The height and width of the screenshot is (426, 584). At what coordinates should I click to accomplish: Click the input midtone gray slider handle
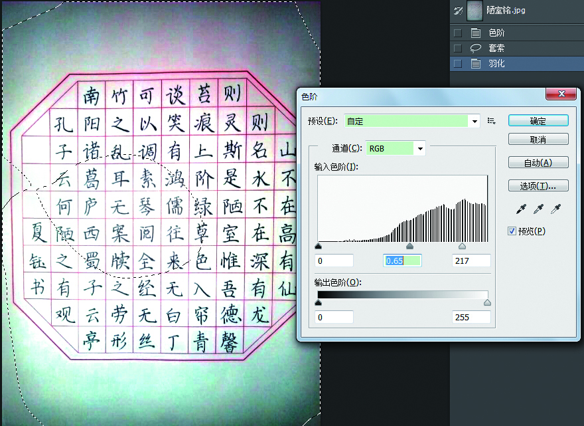tap(409, 247)
